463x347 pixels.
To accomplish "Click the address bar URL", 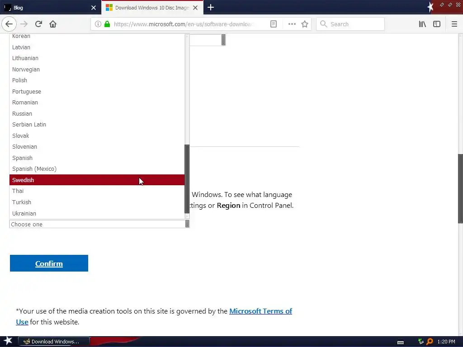I will (x=183, y=24).
